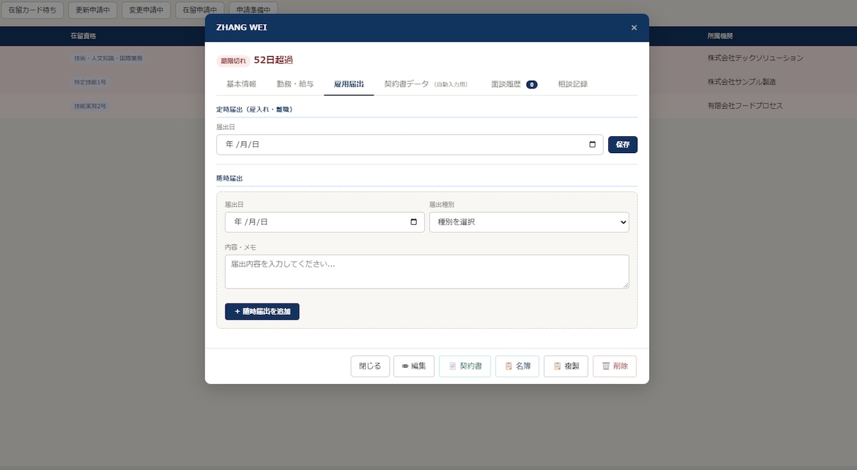The height and width of the screenshot is (470, 857).
Task: Click the icon on 名簿 button
Action: (x=509, y=367)
